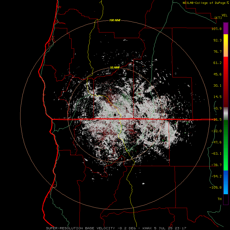Select the 30.1 scale label
The width and height of the screenshot is (230, 230).
coord(217,86)
